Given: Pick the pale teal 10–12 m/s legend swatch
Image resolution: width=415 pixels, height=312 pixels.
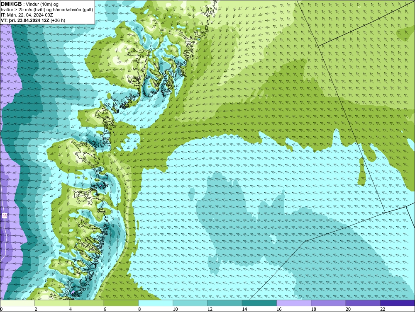Looking at the screenshot, I should click(x=190, y=303).
